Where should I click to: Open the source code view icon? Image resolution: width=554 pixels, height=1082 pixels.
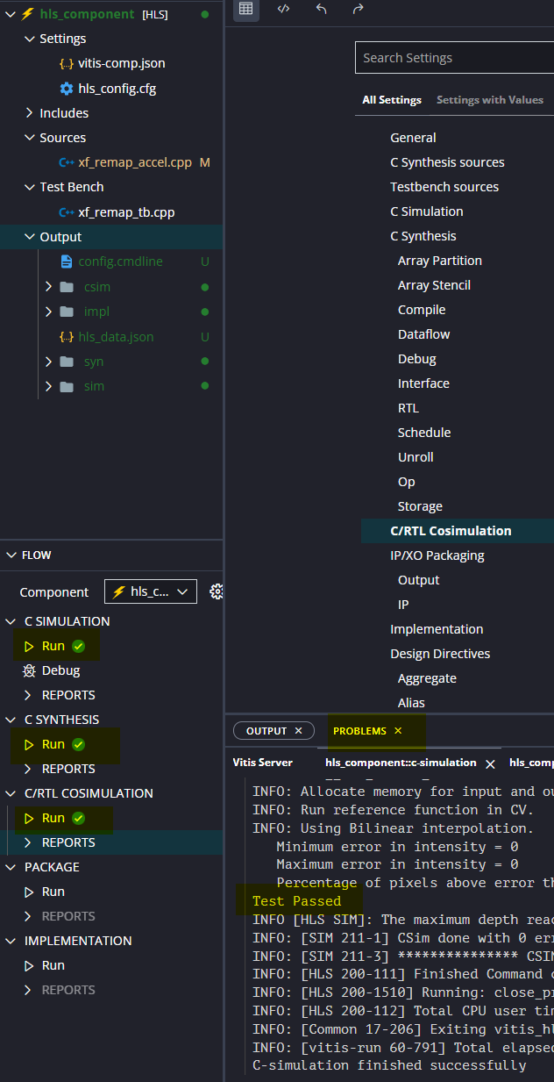tap(283, 9)
